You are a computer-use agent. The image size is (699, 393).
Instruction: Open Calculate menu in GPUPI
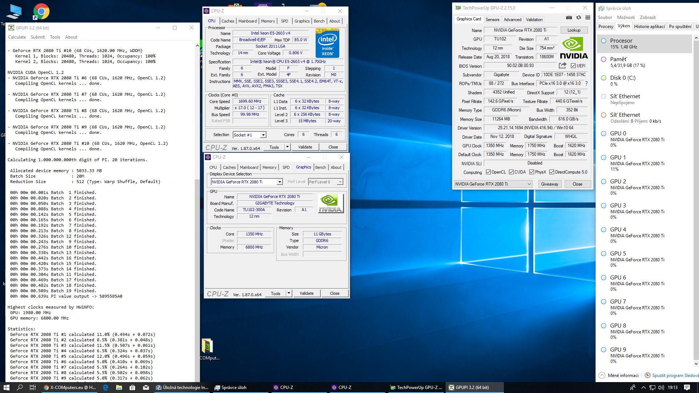(x=17, y=37)
